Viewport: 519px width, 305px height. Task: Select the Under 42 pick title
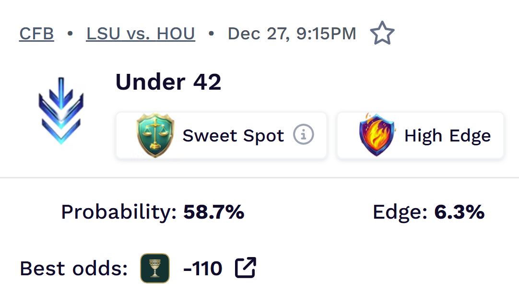click(168, 82)
